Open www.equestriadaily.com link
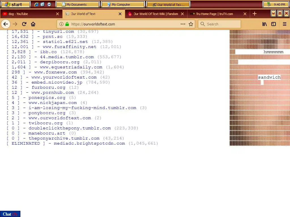The image size is (290, 217). click(x=71, y=67)
